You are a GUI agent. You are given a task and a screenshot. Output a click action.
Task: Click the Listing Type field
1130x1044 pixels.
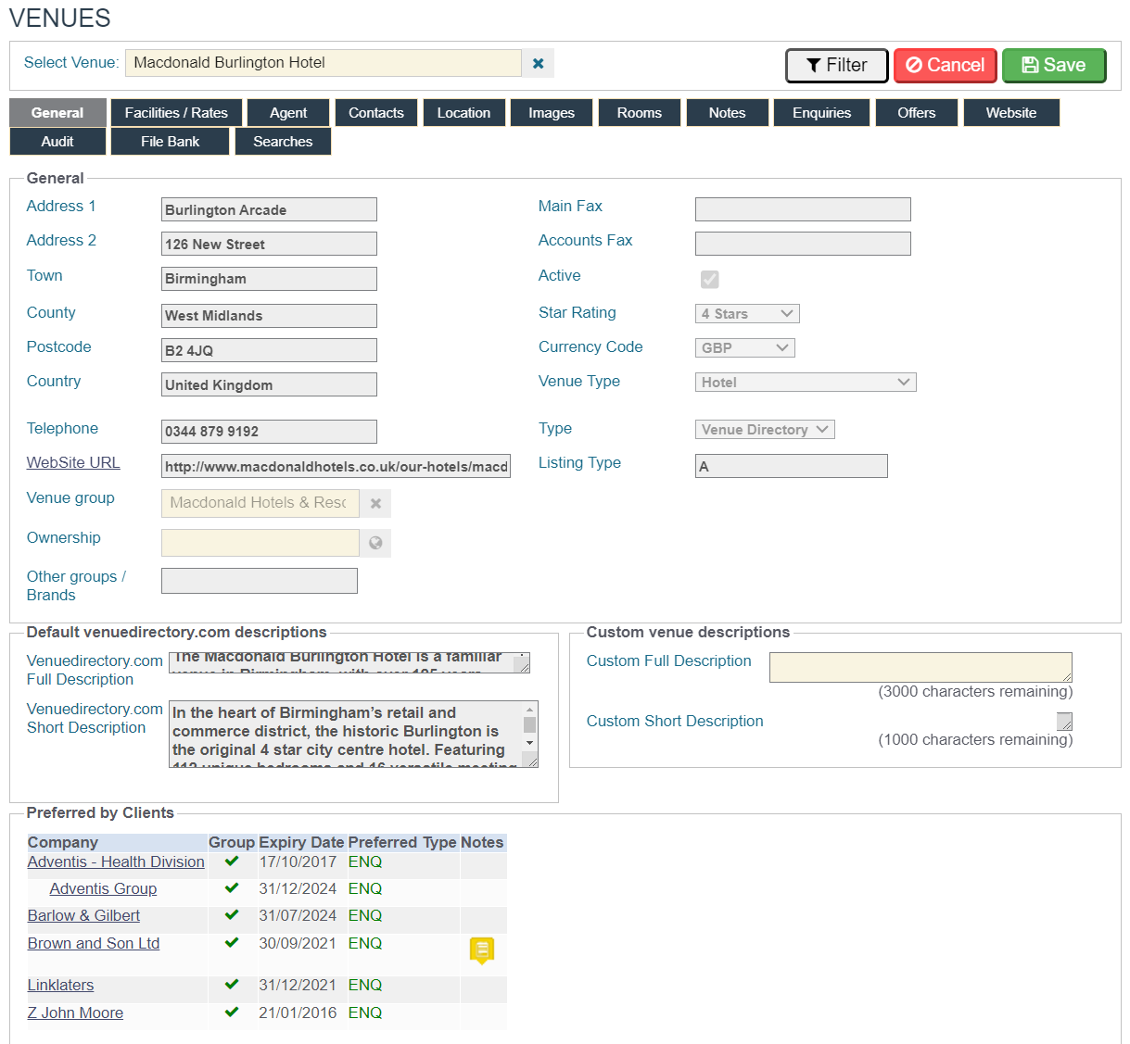pyautogui.click(x=792, y=466)
